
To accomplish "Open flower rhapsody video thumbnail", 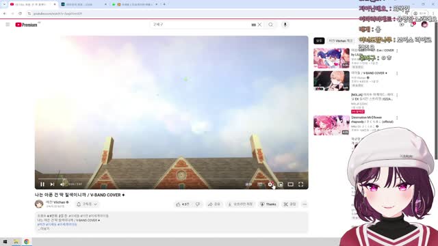I will tap(331, 125).
